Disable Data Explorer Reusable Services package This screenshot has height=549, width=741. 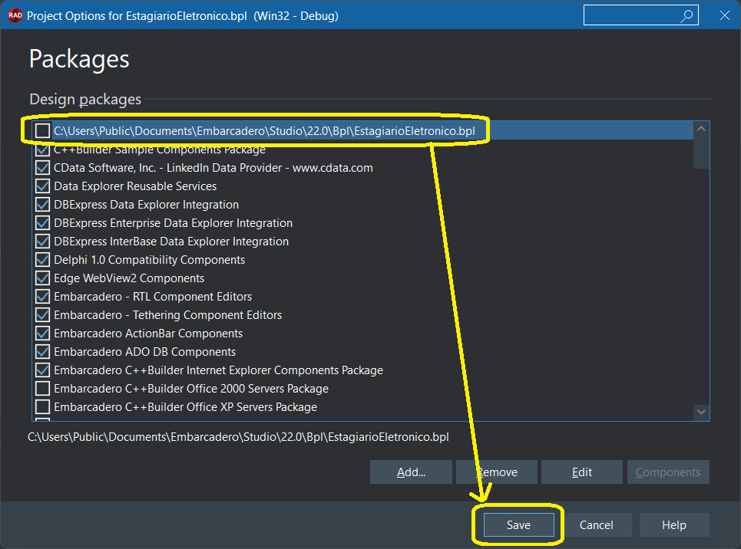point(43,186)
